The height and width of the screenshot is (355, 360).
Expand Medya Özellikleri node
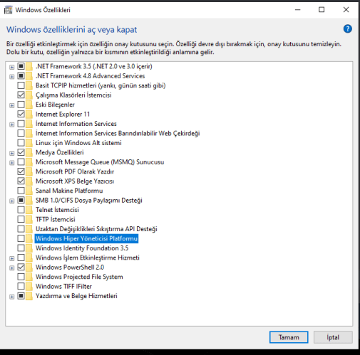pyautogui.click(x=11, y=153)
